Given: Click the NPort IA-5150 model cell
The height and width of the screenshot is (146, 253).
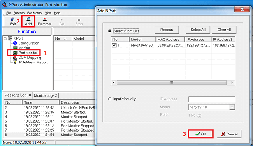Looking at the screenshot, I should (x=142, y=45).
